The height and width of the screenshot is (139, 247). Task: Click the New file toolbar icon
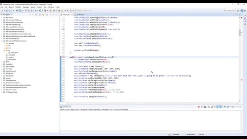2,10
